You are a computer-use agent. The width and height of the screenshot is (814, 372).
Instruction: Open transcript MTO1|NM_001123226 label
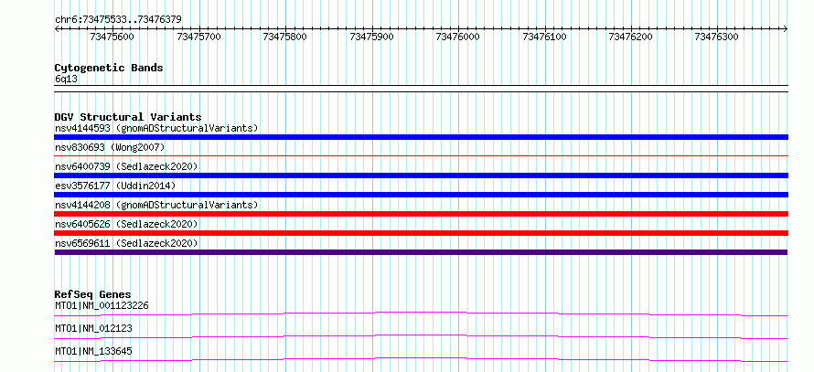(x=102, y=305)
